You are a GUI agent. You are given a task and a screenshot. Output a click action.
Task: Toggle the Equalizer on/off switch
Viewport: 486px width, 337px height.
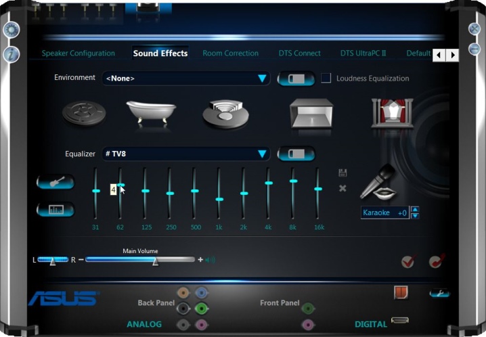(296, 154)
